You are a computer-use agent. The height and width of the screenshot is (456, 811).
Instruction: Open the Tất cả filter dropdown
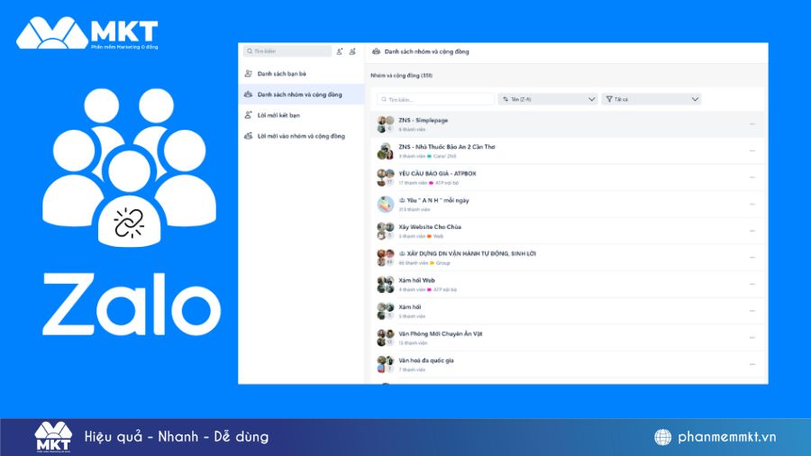click(652, 99)
